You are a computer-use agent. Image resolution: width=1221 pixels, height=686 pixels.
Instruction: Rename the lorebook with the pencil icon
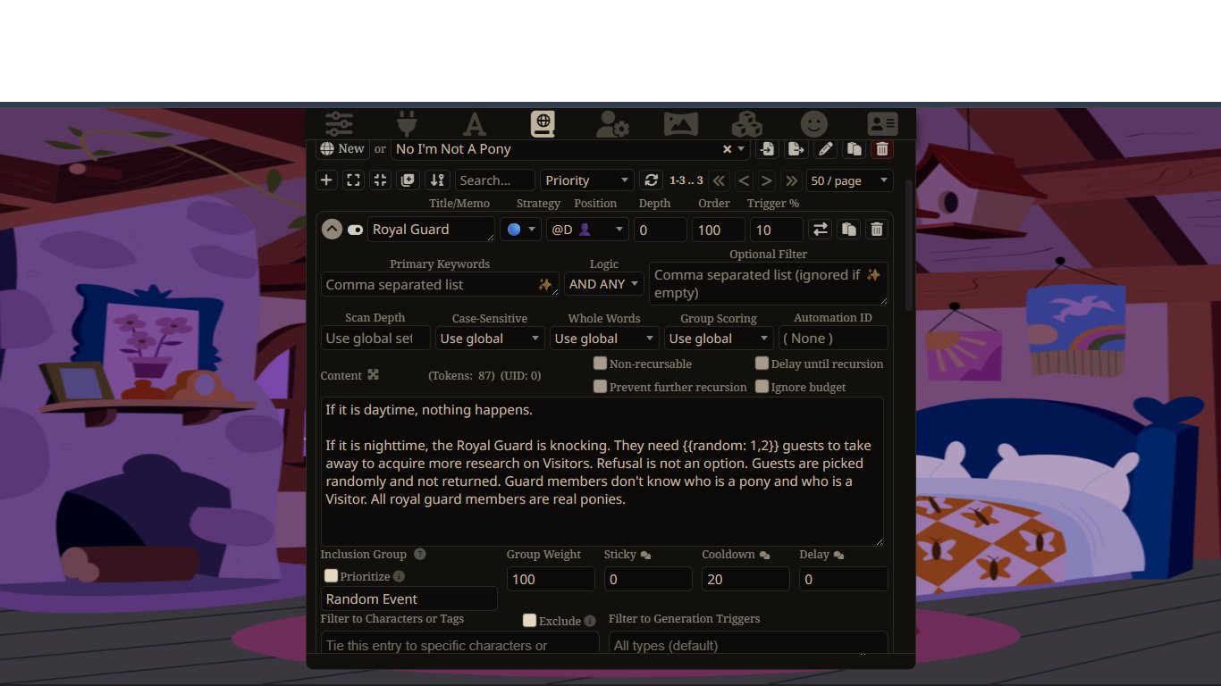tap(825, 149)
